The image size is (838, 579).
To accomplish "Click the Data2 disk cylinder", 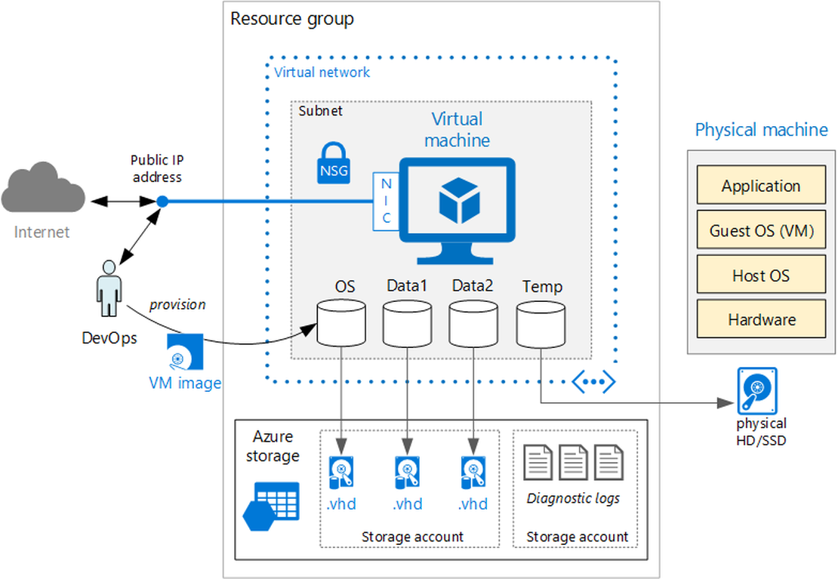I will (473, 324).
